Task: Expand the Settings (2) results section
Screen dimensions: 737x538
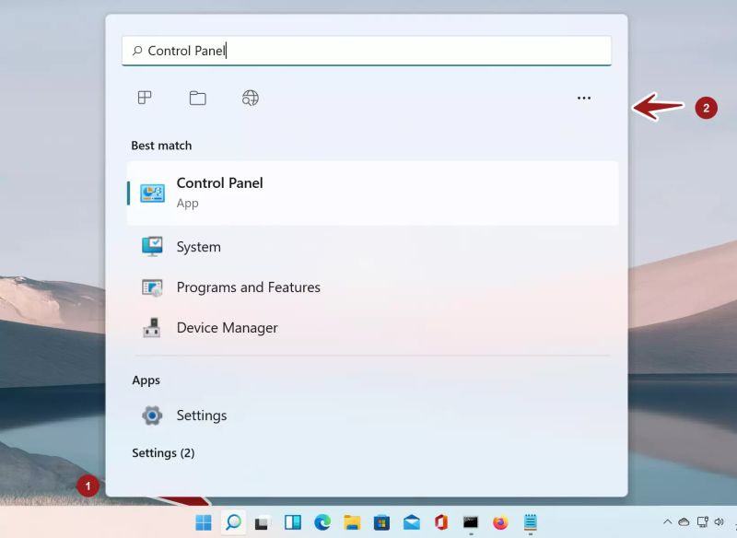Action: pyautogui.click(x=163, y=452)
